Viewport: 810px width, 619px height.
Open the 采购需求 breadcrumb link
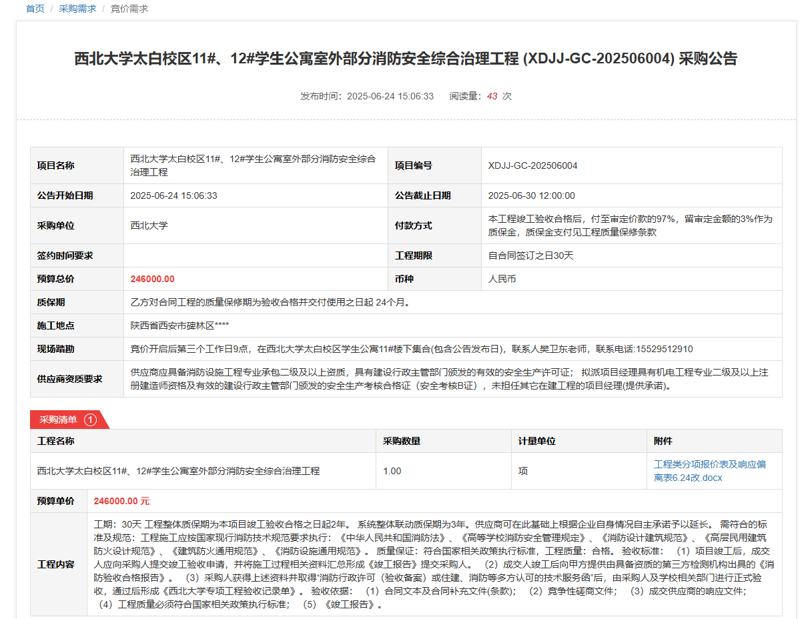77,9
